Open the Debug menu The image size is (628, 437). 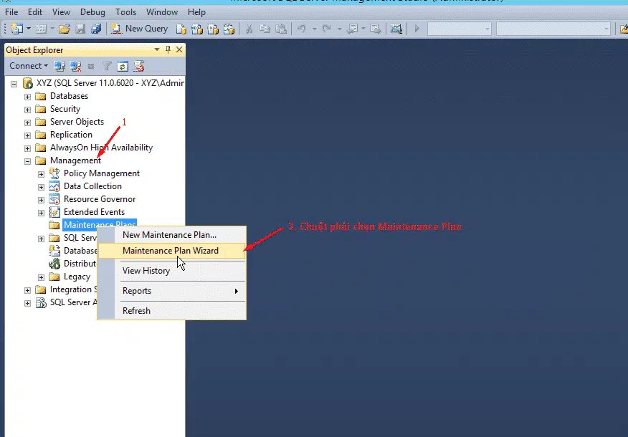(x=92, y=12)
